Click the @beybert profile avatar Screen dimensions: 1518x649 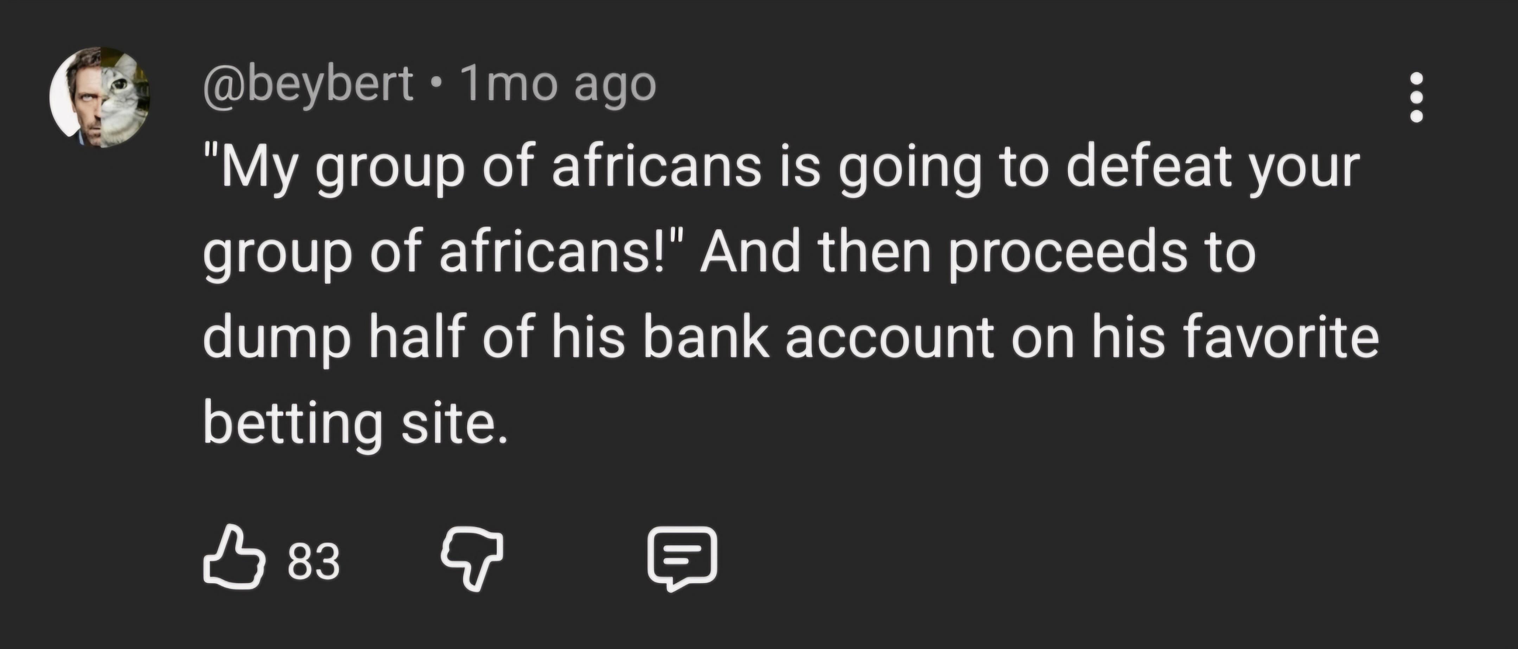coord(100,97)
